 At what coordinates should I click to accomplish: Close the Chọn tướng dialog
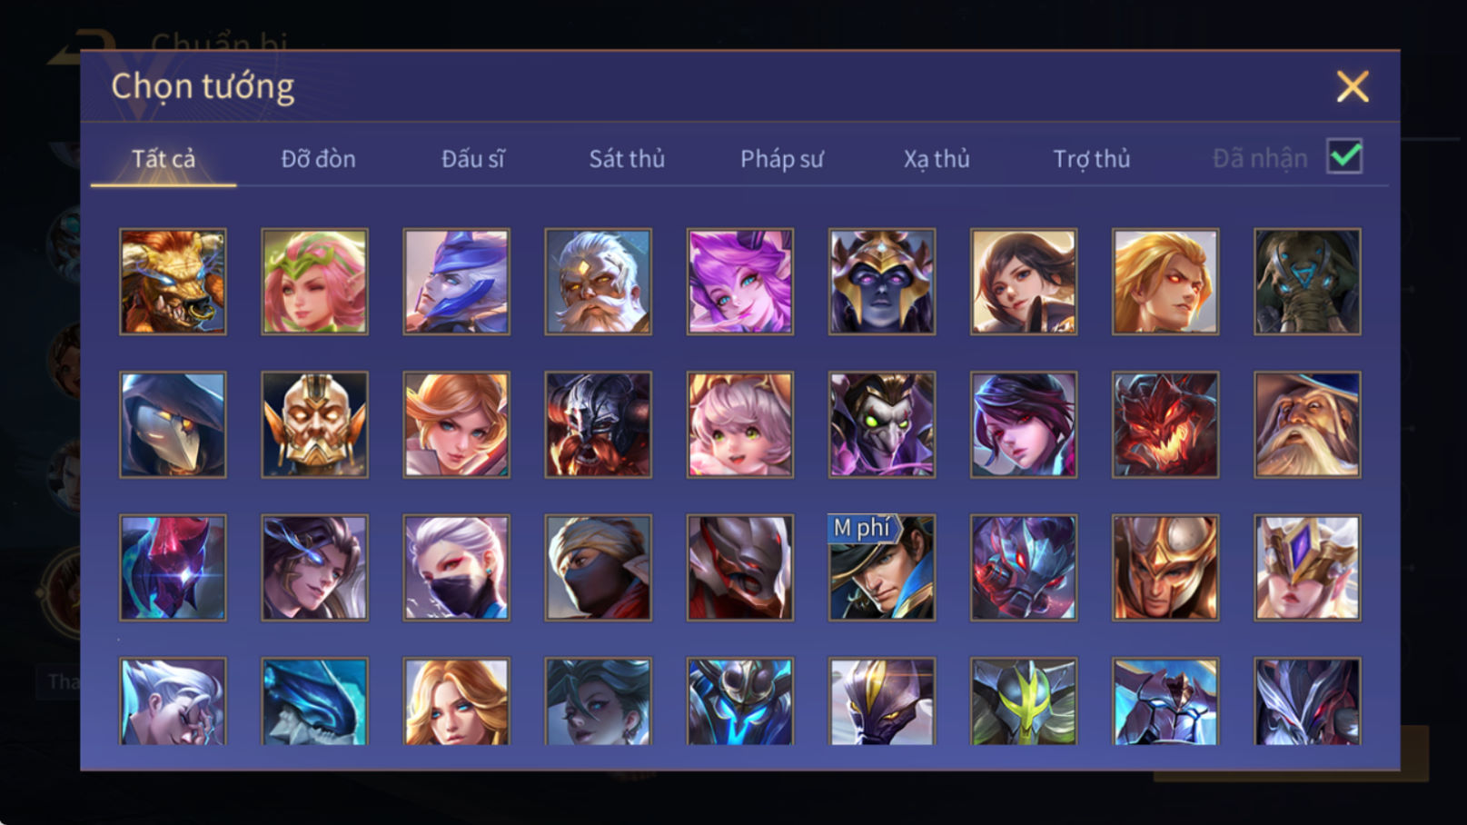(x=1352, y=86)
